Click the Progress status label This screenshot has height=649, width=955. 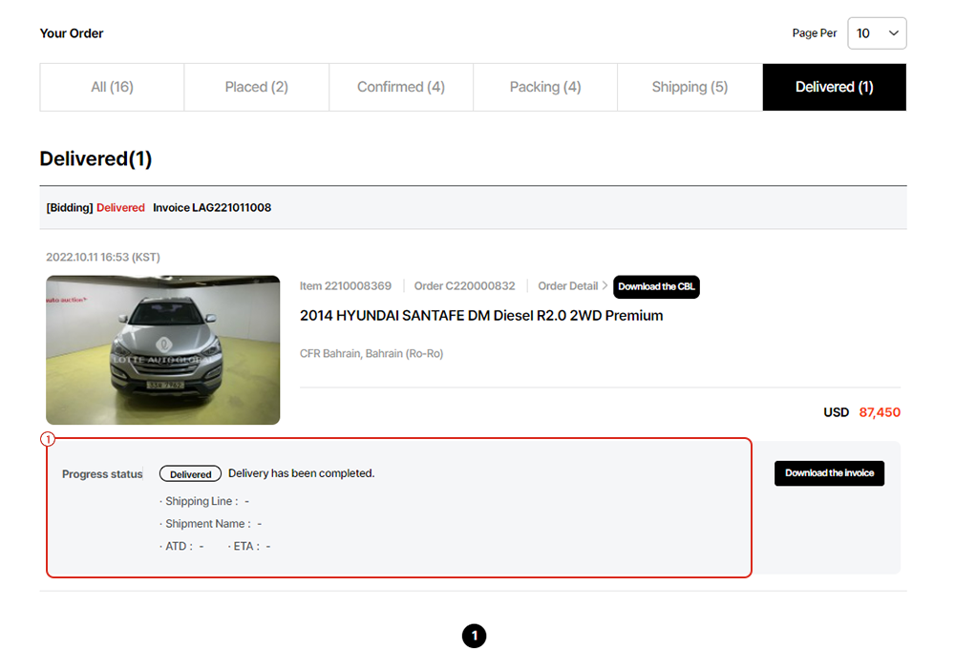102,473
